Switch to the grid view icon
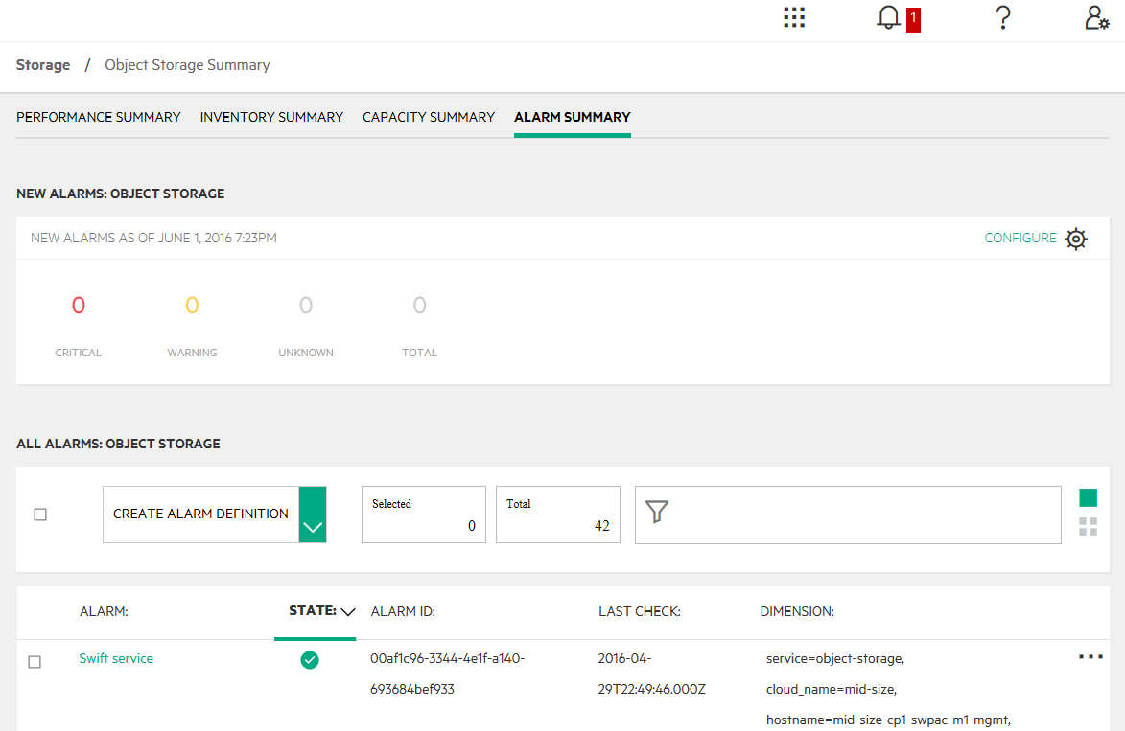 pos(1088,526)
